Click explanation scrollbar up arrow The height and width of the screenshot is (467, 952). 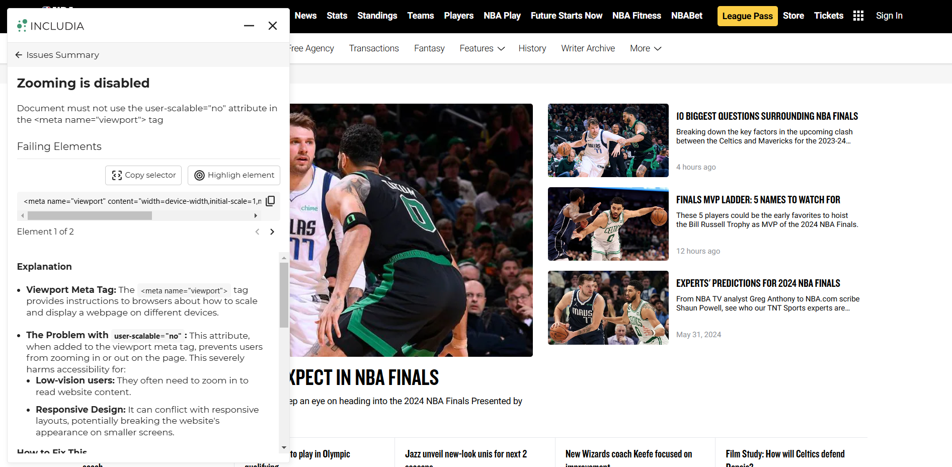coord(284,258)
